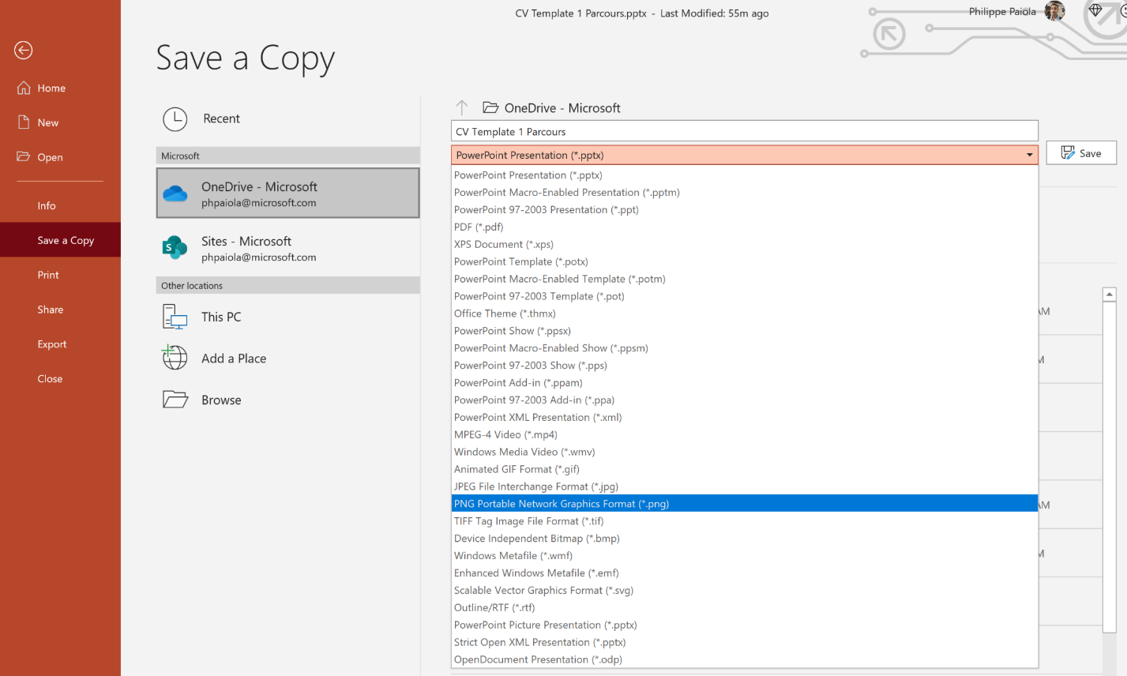The width and height of the screenshot is (1127, 676).
Task: Choose JPEG File Interchange Format (*.jpg)
Action: [x=744, y=487]
